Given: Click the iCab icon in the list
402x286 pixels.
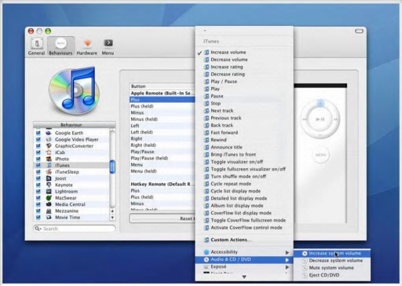Looking at the screenshot, I should coord(48,152).
